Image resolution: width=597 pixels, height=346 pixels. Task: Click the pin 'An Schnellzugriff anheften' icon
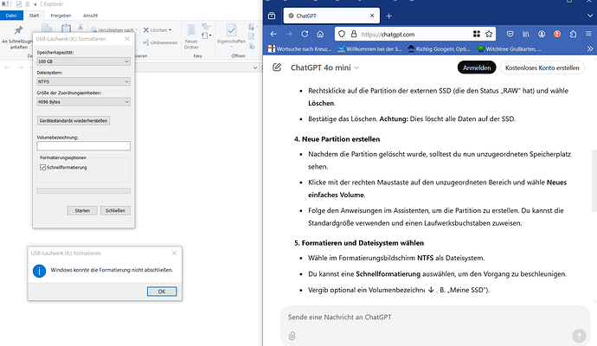point(18,30)
